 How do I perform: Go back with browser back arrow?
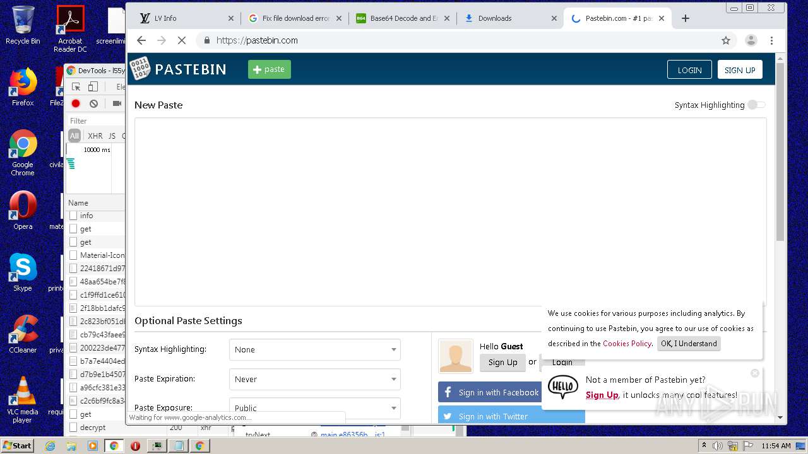pyautogui.click(x=141, y=40)
